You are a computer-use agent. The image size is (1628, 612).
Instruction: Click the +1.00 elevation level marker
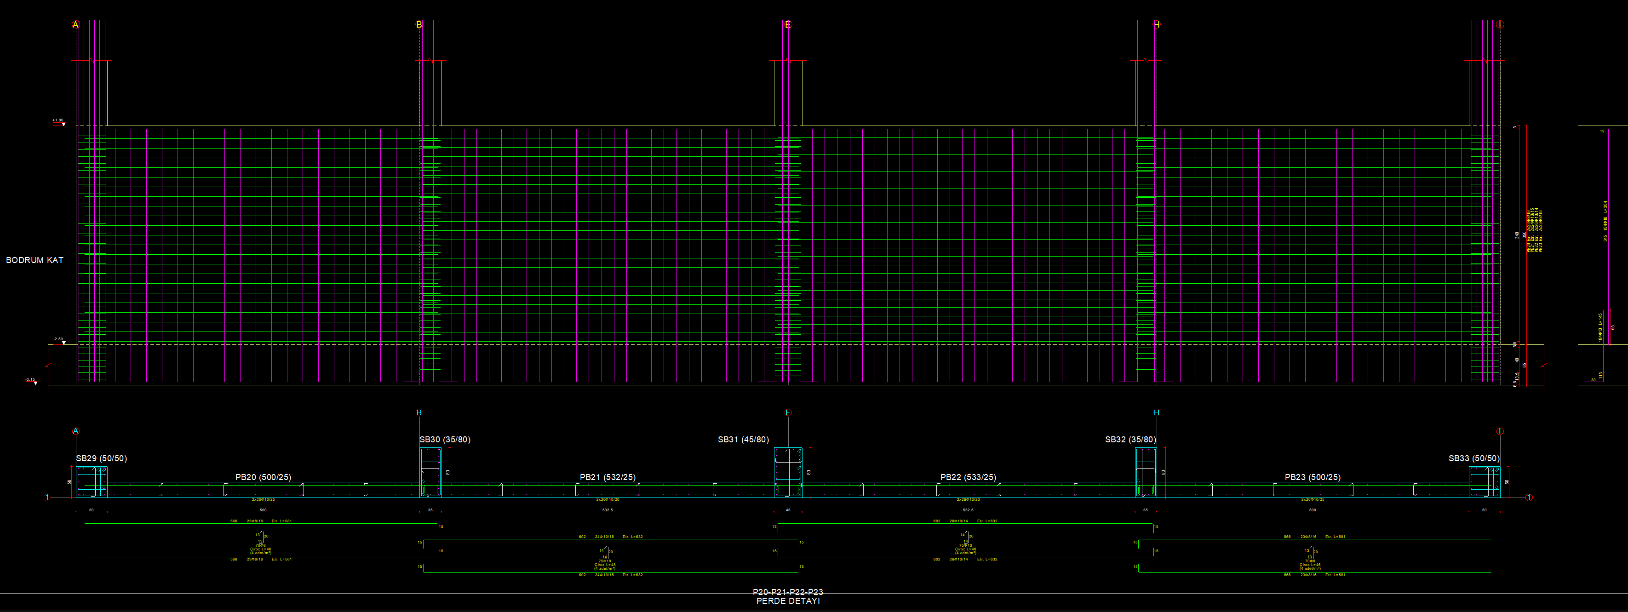coord(59,121)
